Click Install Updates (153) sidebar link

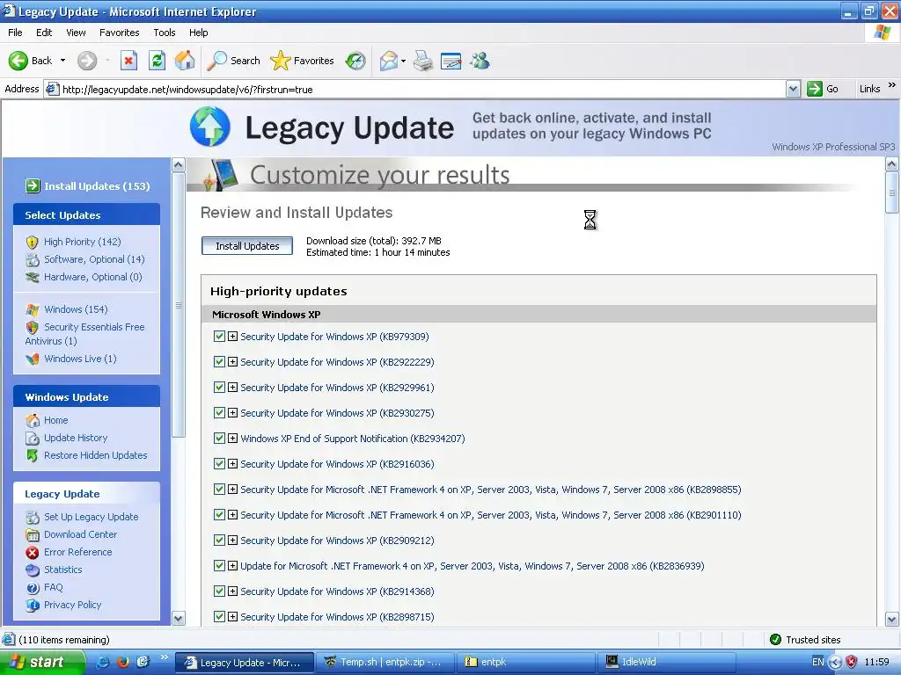pos(97,186)
